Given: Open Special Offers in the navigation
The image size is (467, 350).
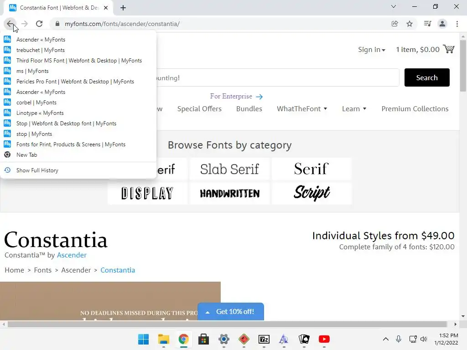Looking at the screenshot, I should tap(199, 109).
